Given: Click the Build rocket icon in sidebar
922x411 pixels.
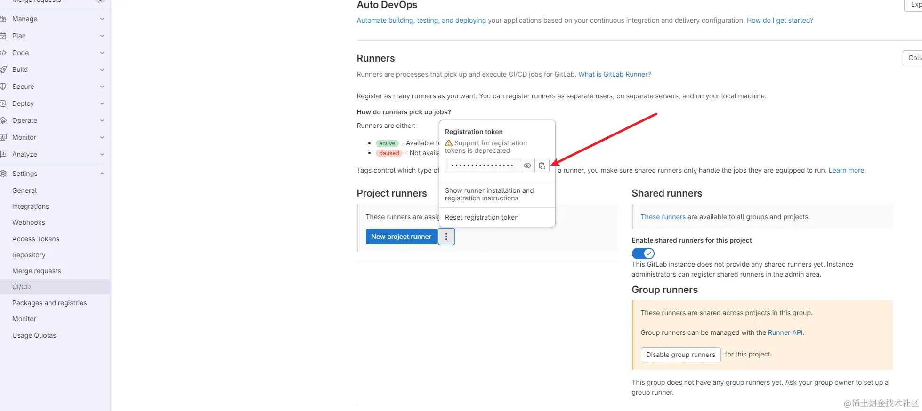Looking at the screenshot, I should tap(3, 70).
